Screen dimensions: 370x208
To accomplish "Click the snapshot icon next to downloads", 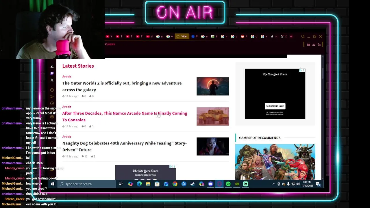I will pos(308,44).
